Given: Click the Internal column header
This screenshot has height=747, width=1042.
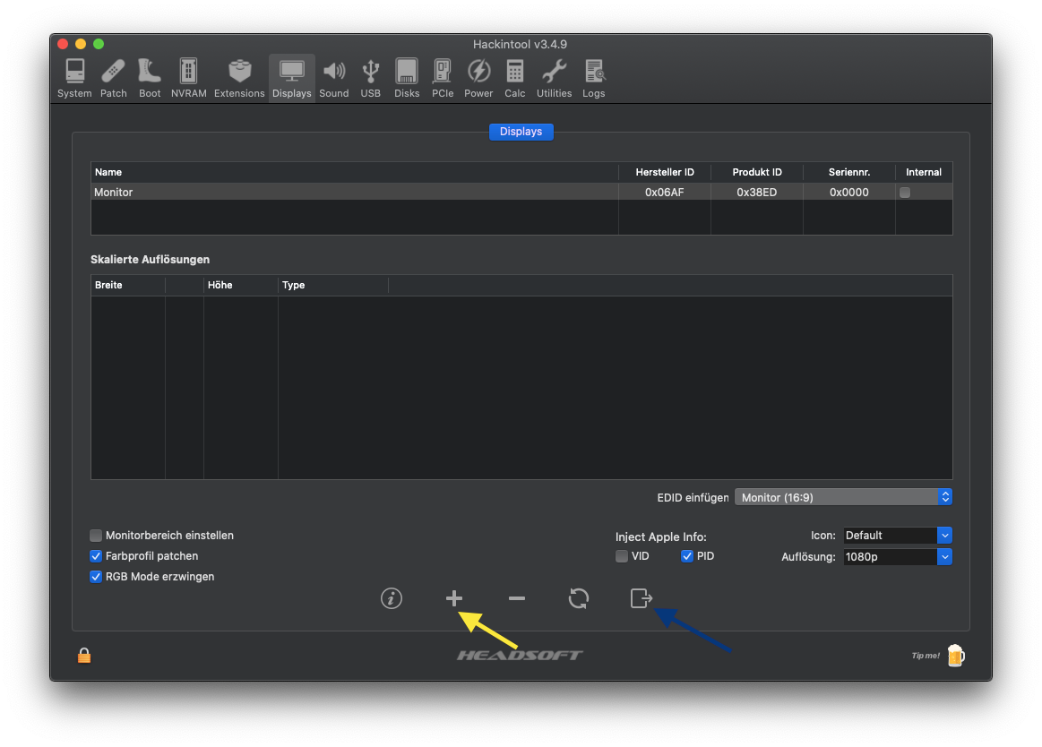Looking at the screenshot, I should pyautogui.click(x=924, y=172).
